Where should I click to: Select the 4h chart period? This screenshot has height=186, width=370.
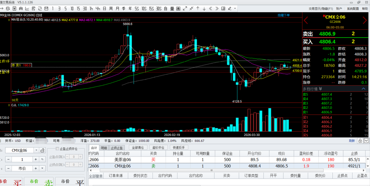tap(98, 9)
